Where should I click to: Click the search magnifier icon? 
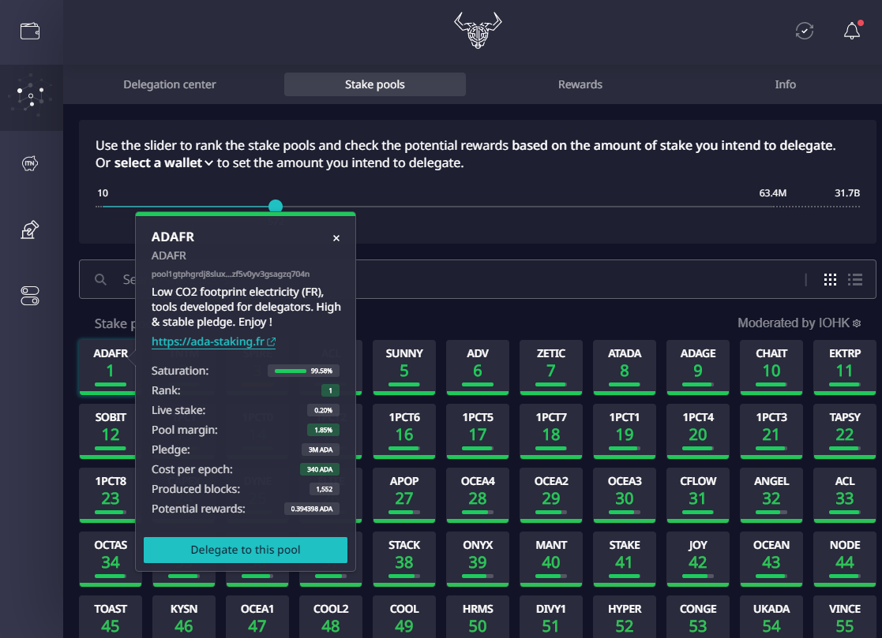pyautogui.click(x=101, y=279)
